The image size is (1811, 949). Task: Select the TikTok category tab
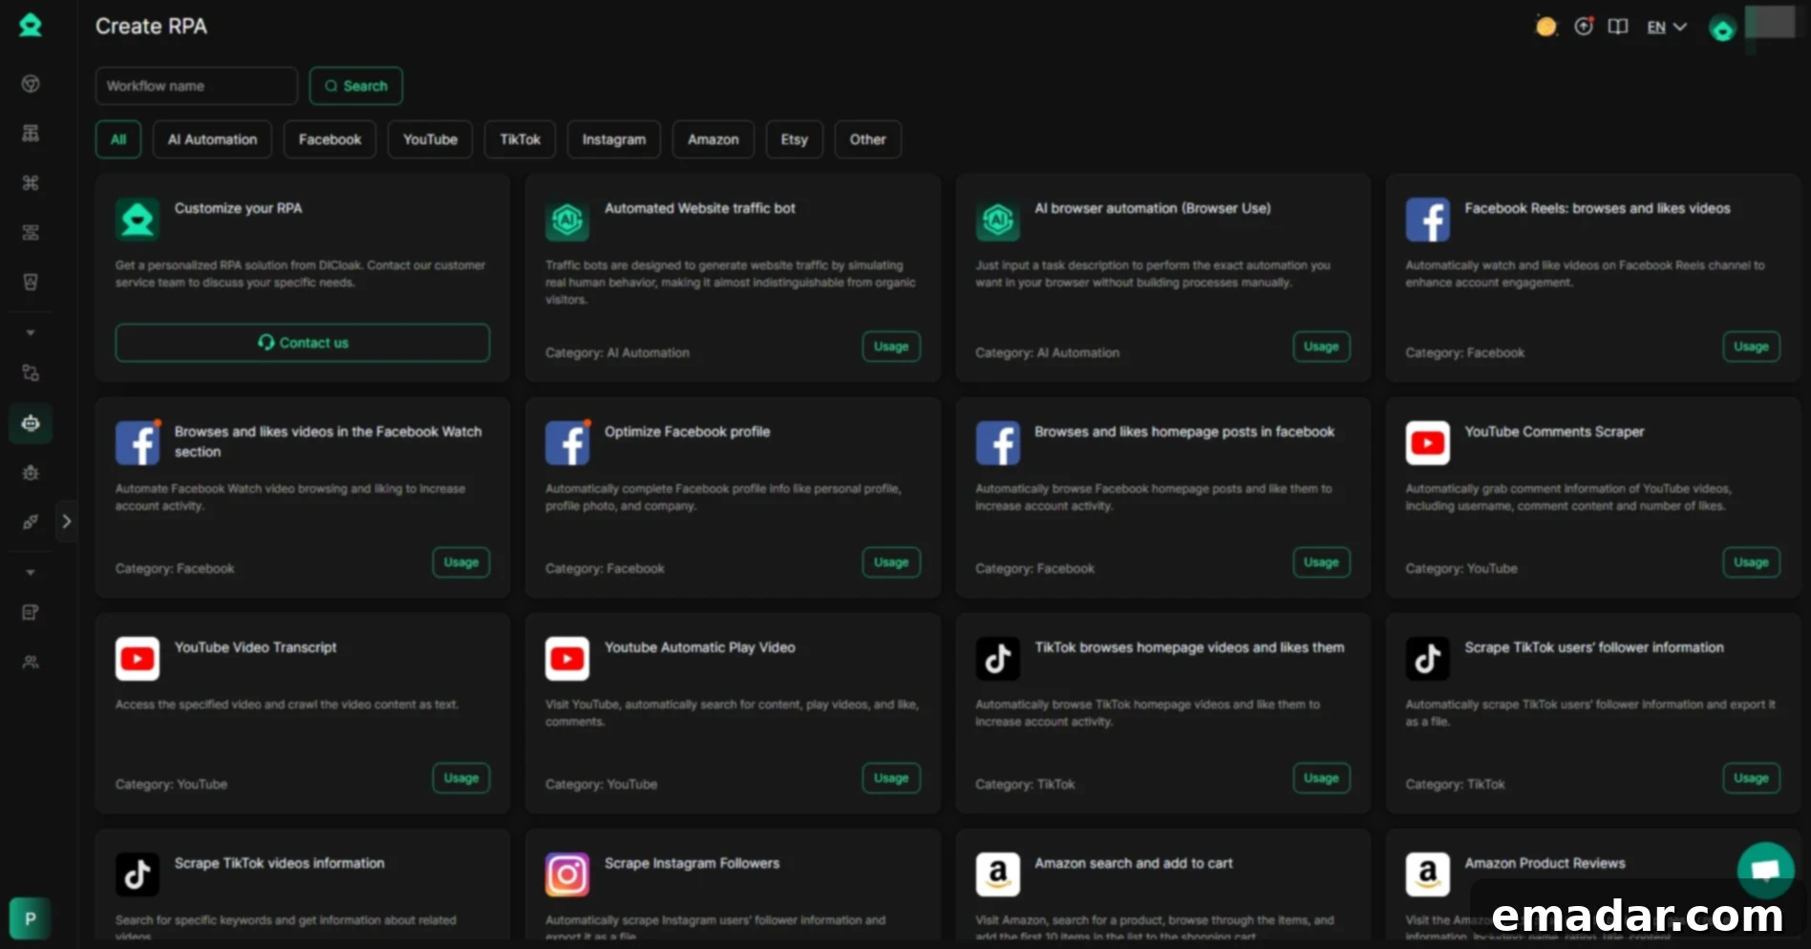click(520, 139)
